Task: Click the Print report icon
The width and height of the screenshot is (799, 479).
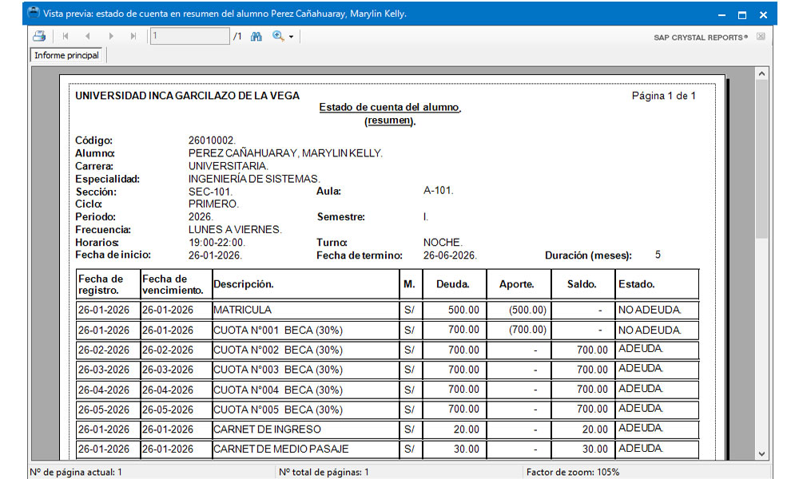Action: [39, 36]
